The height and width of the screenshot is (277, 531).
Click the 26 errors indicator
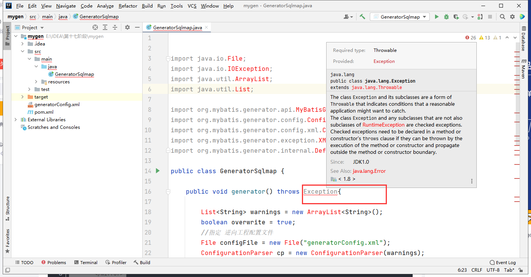click(x=471, y=38)
